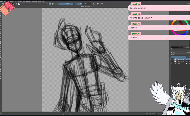Close the Capas docker panel
This screenshot has width=190, height=116.
point(189,53)
